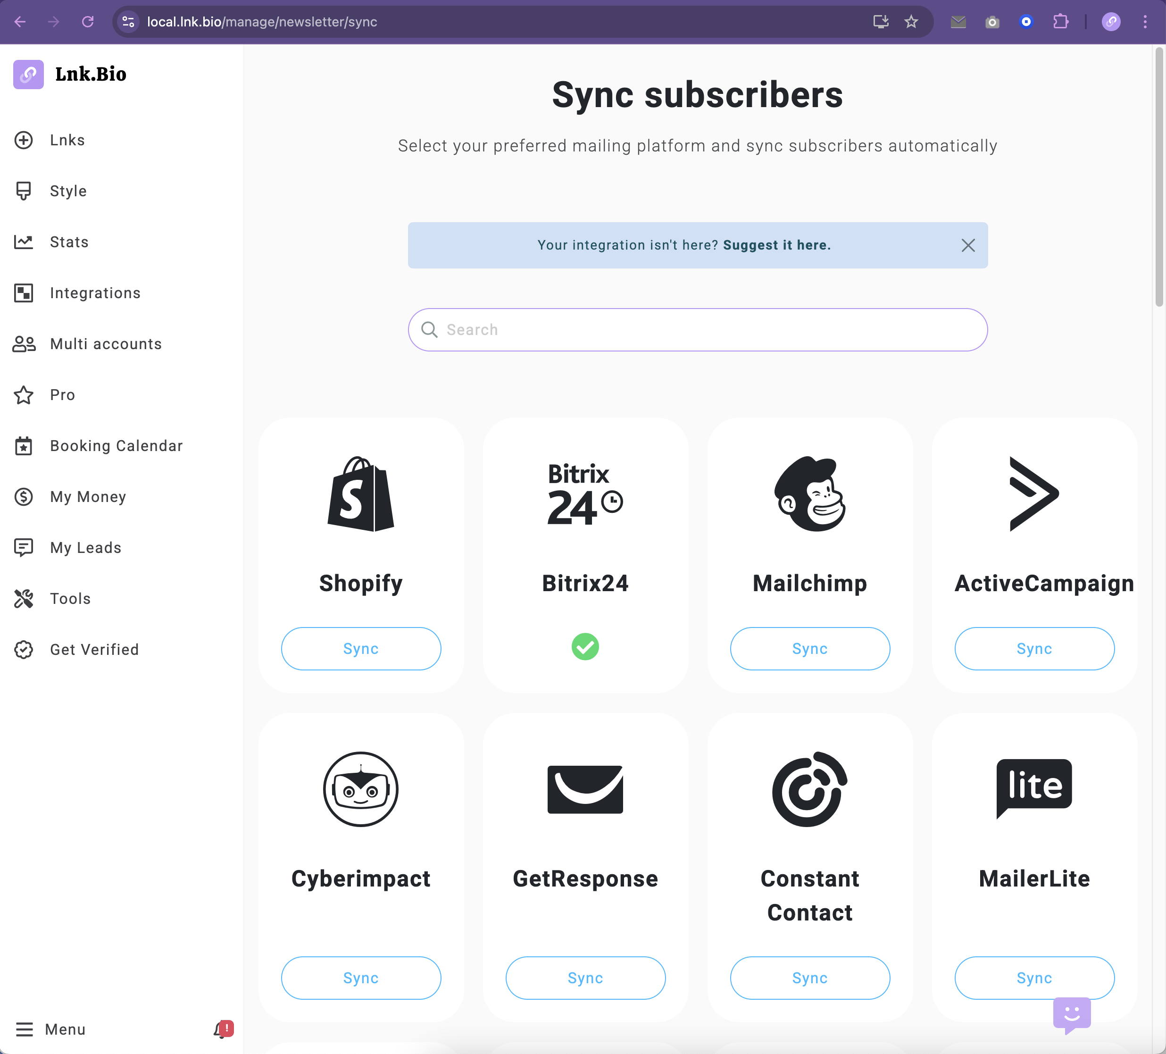The width and height of the screenshot is (1166, 1054).
Task: Click the Get Verified badge icon
Action: click(x=24, y=650)
